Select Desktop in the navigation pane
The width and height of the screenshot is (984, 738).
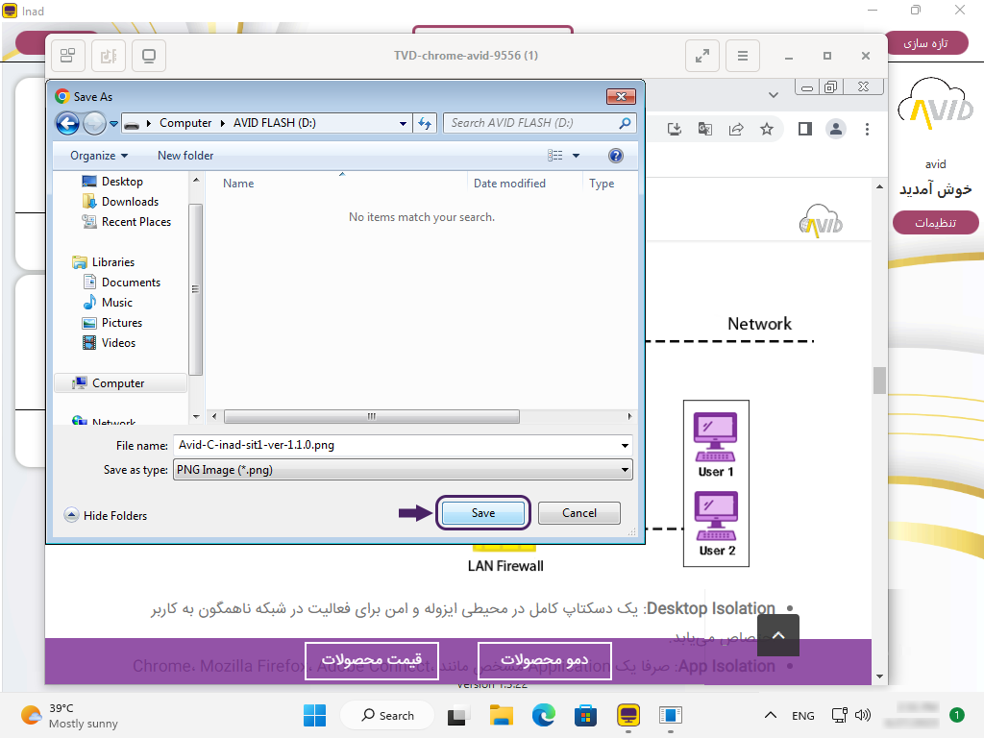coord(112,182)
